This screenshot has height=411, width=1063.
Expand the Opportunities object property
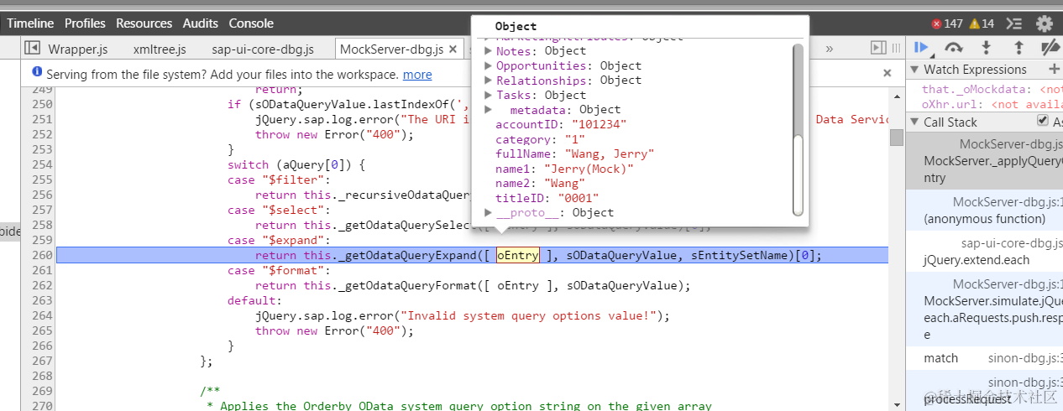coord(489,66)
